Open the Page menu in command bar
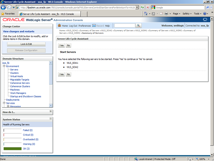This screenshot has height=161, width=214. 177,14
